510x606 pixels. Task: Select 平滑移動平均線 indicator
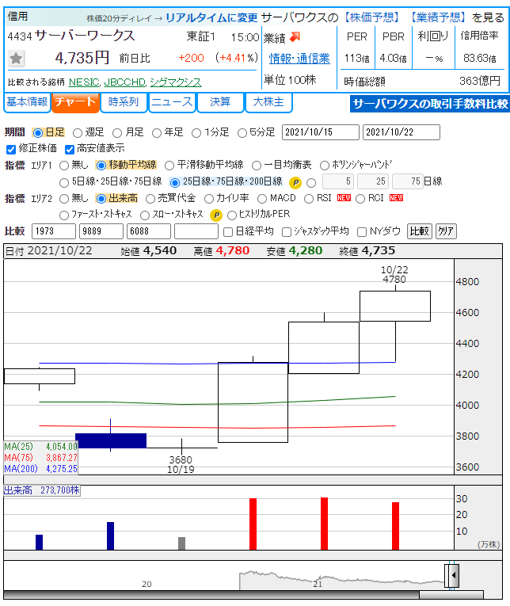point(169,166)
